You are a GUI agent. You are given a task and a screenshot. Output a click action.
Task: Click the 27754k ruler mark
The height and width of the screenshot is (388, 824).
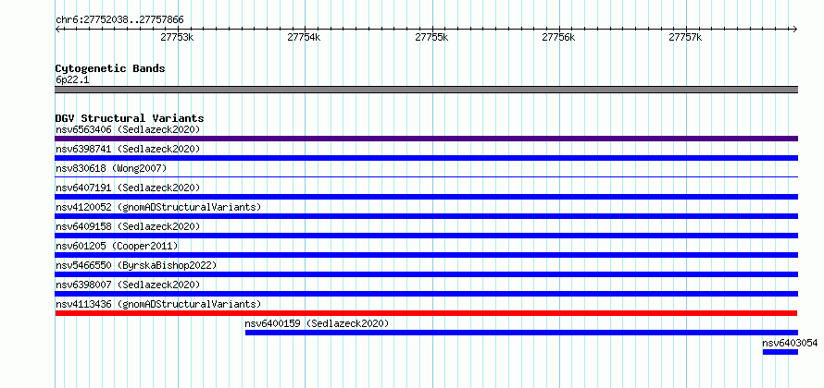[305, 37]
